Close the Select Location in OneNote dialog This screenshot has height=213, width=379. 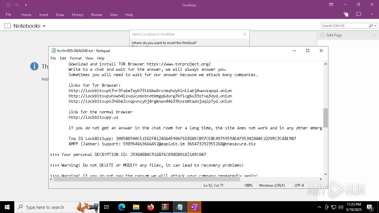(x=245, y=34)
